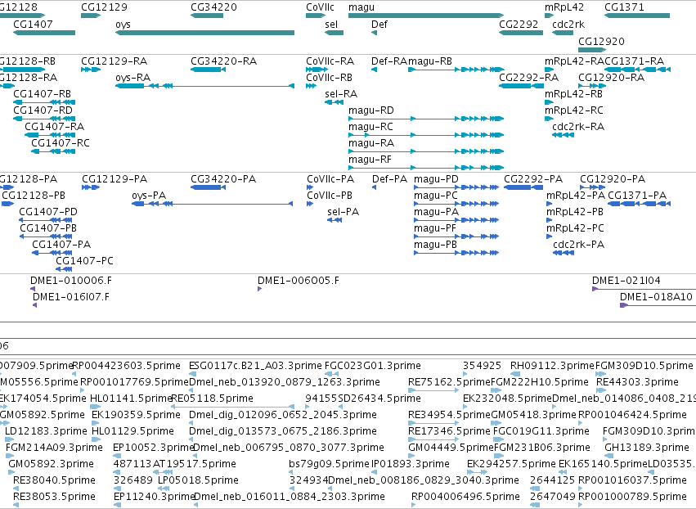Select EST ESG0117c.B21_A03.3prime label
Screen dimensions: 696x509
(x=255, y=366)
